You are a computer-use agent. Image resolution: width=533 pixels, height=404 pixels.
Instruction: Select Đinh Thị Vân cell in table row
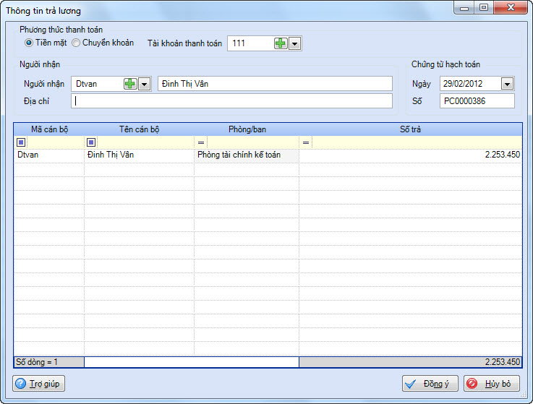tap(139, 155)
